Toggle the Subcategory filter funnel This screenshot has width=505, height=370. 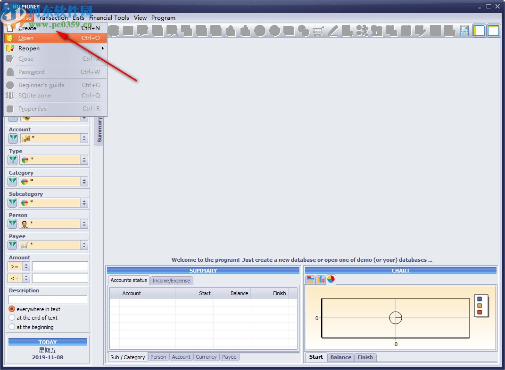click(x=13, y=202)
